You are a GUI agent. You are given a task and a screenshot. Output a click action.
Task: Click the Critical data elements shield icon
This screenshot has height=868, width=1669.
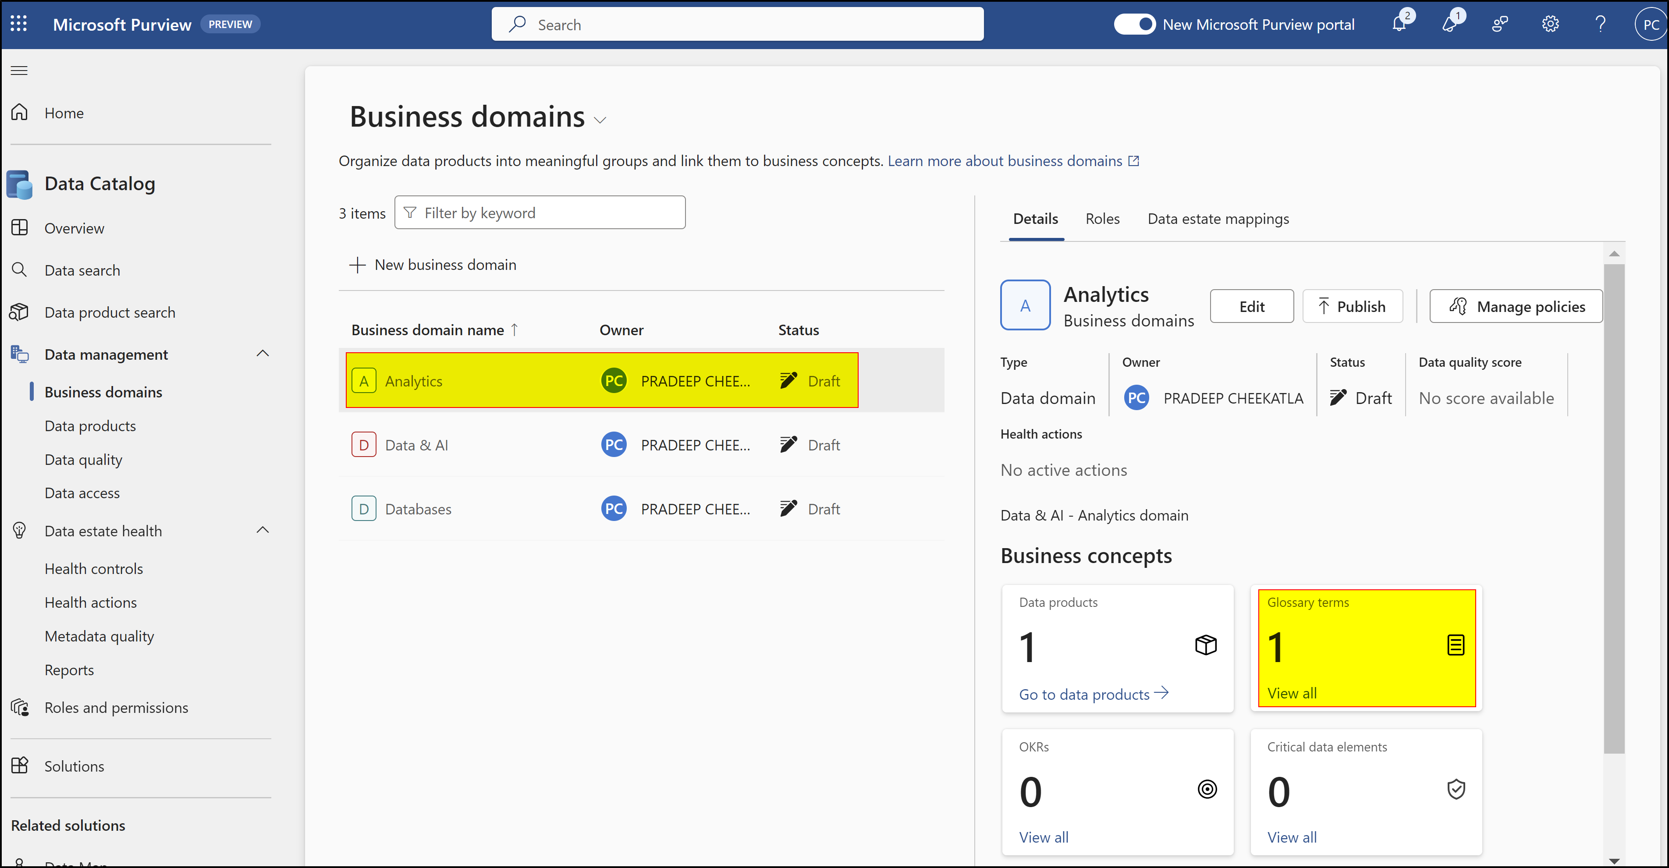[x=1456, y=789]
